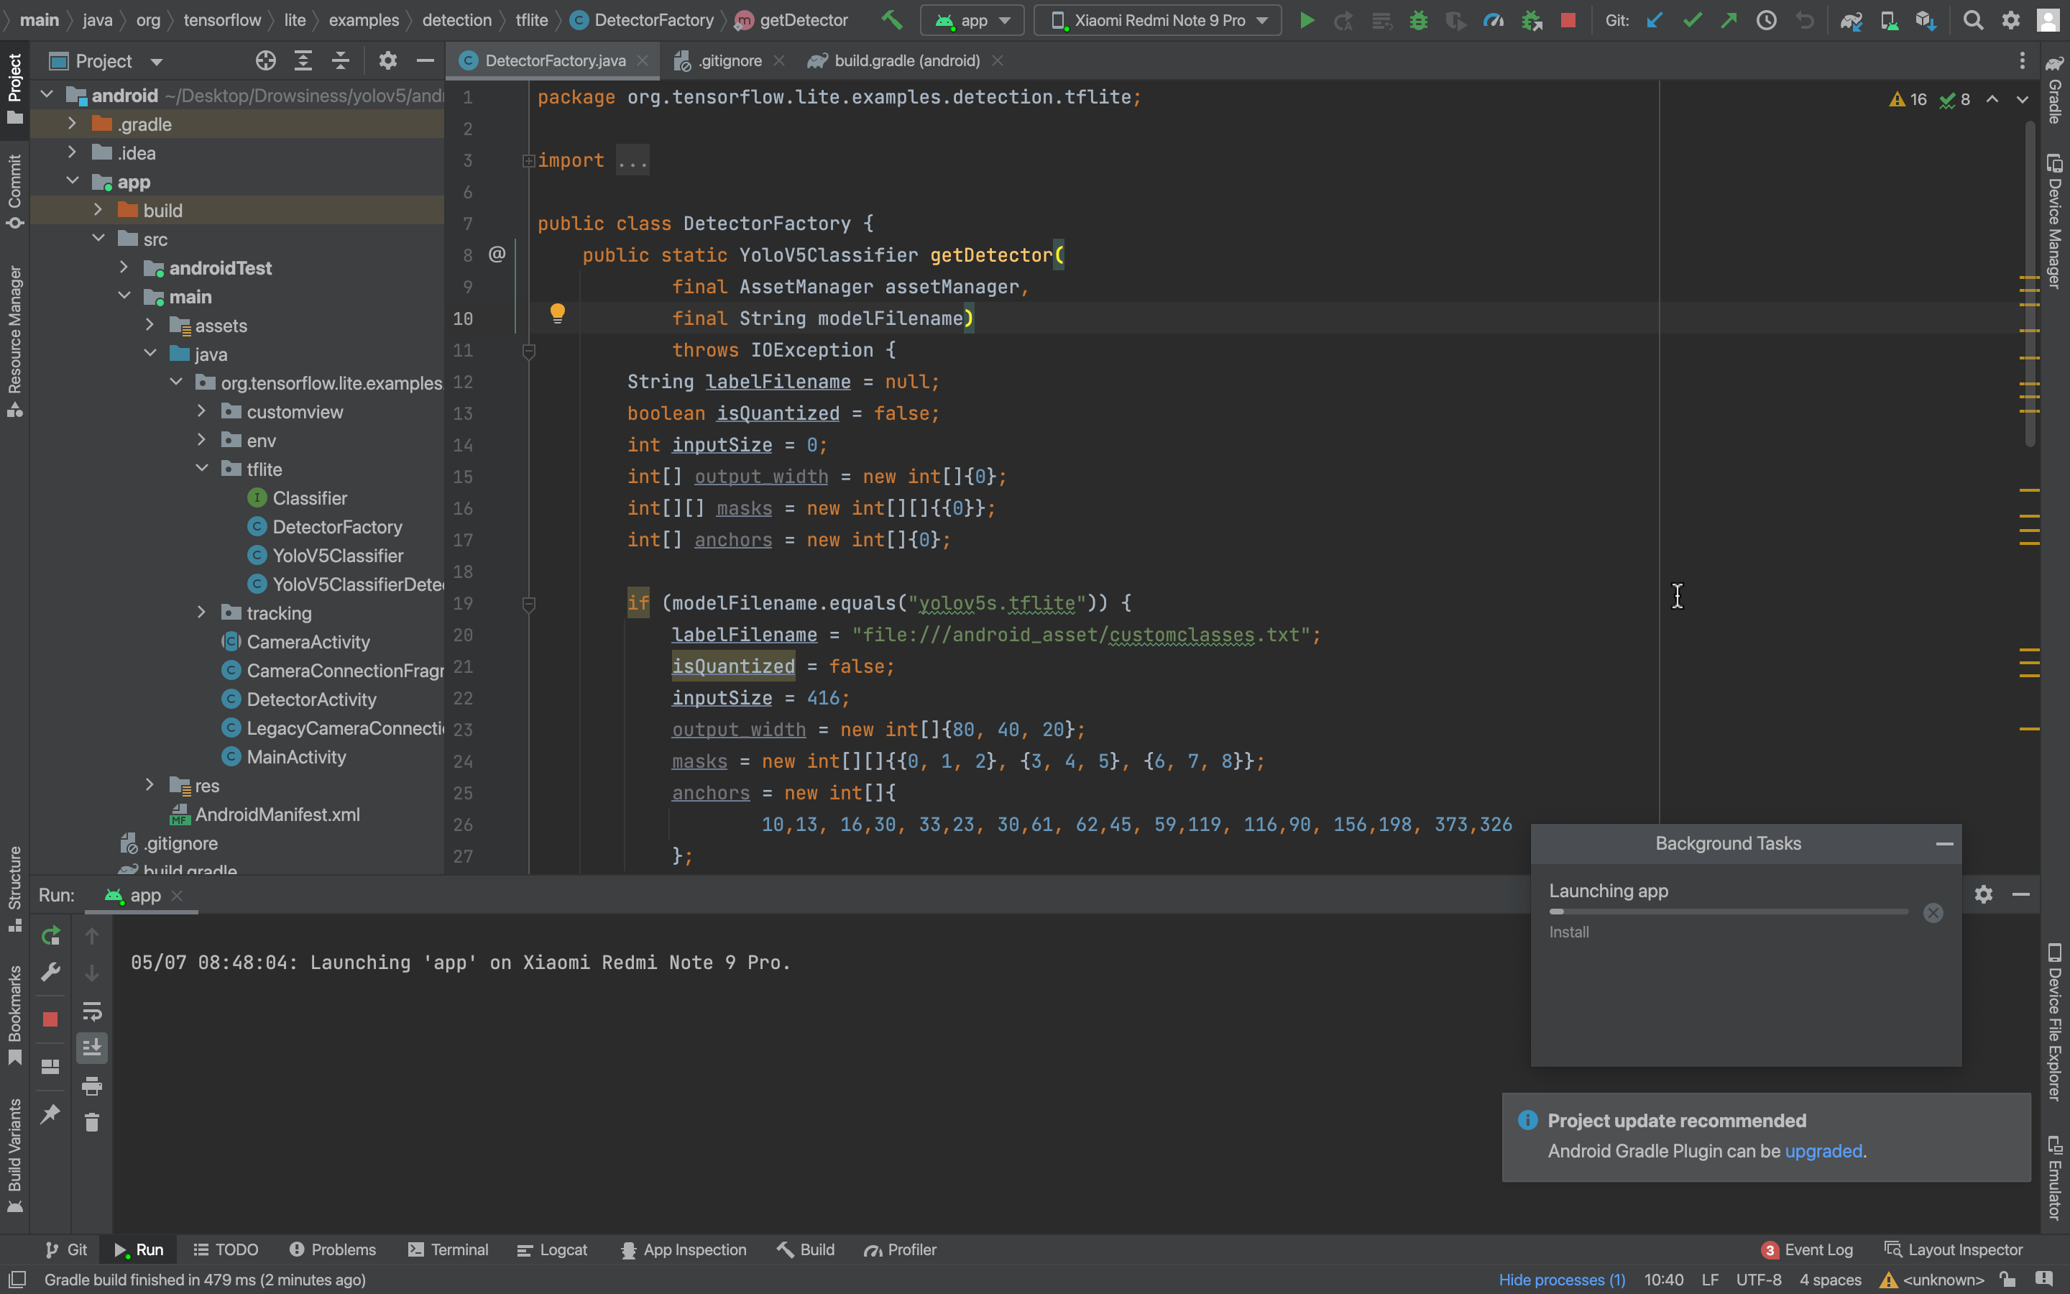Click the Launching app progress bar
Viewport: 2070px width, 1294px height.
click(1728, 912)
